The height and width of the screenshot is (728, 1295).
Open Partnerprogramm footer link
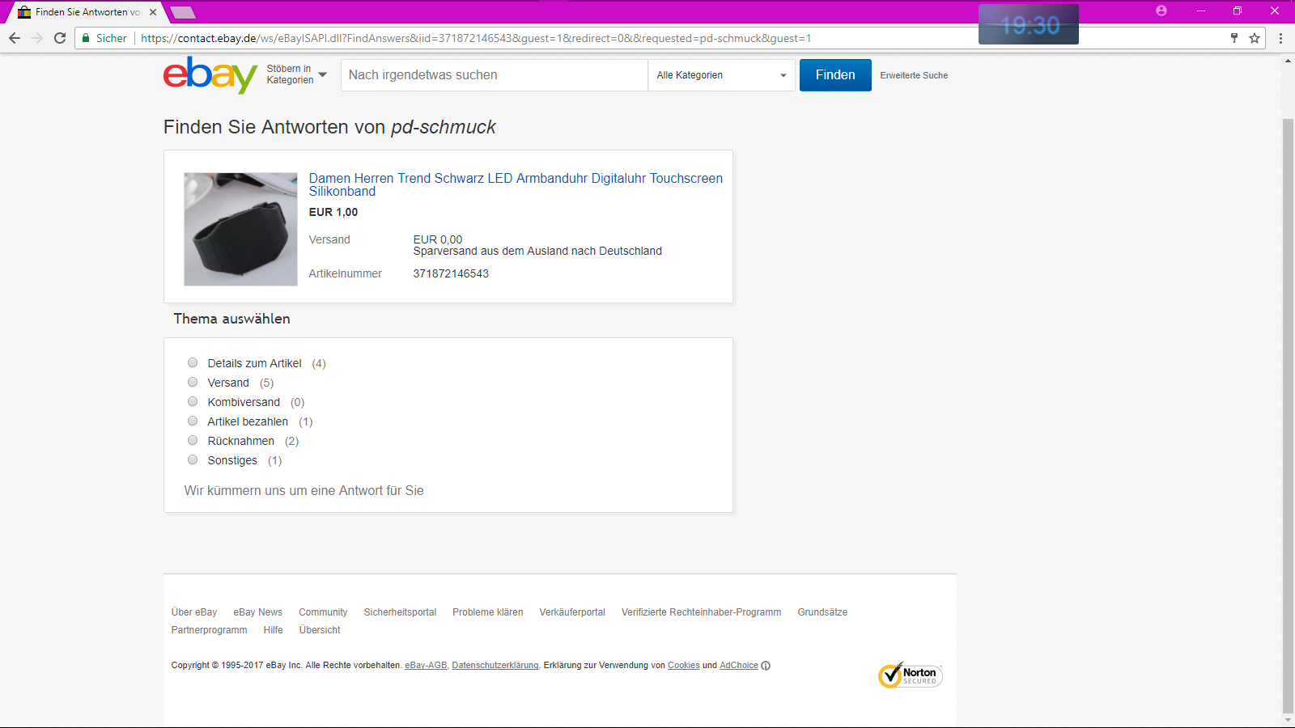coord(209,630)
